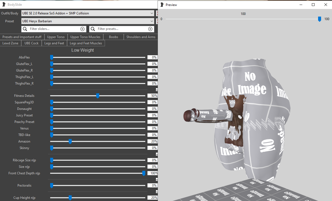
Task: Click the ThighsFlex_R percentage value field
Action: point(152,84)
